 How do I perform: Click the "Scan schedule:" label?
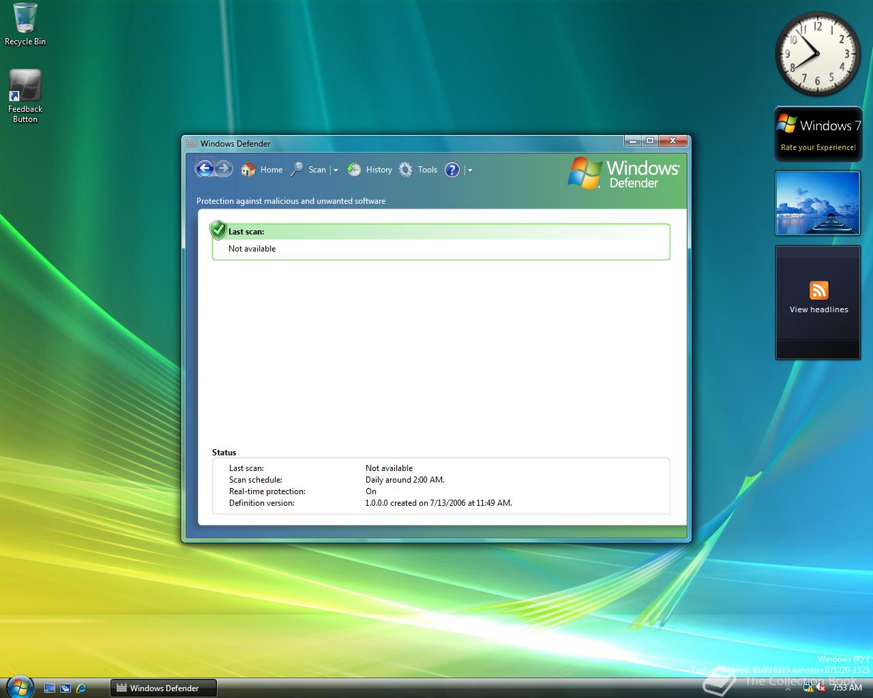click(x=256, y=480)
